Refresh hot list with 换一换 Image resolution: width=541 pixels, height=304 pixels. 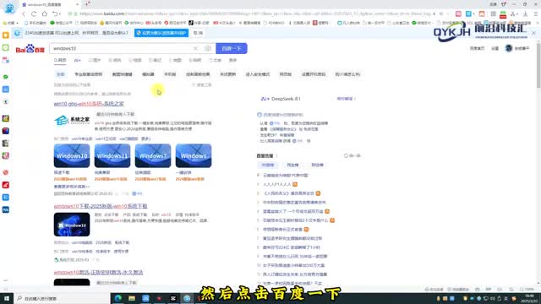click(352, 155)
